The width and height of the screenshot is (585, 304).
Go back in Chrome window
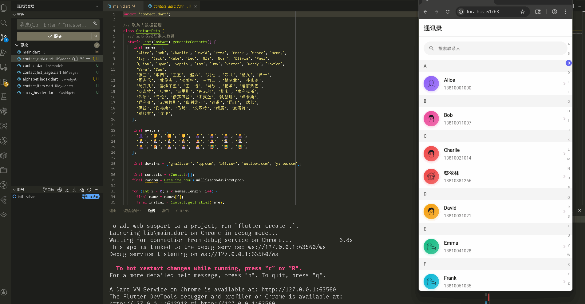pyautogui.click(x=425, y=12)
